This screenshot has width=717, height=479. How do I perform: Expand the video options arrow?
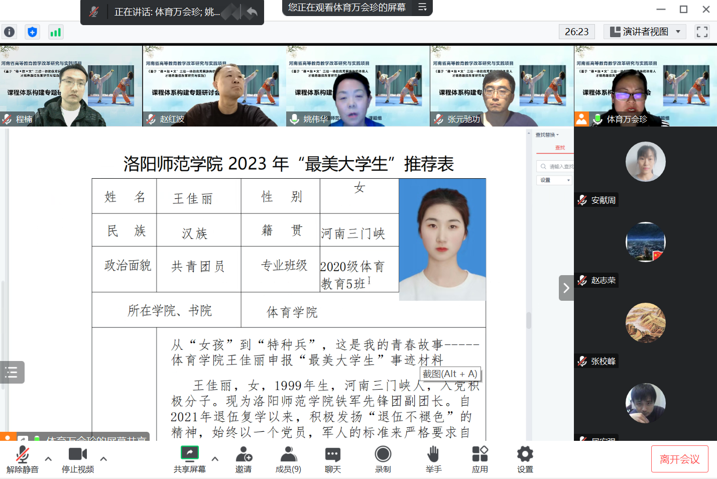tap(103, 458)
